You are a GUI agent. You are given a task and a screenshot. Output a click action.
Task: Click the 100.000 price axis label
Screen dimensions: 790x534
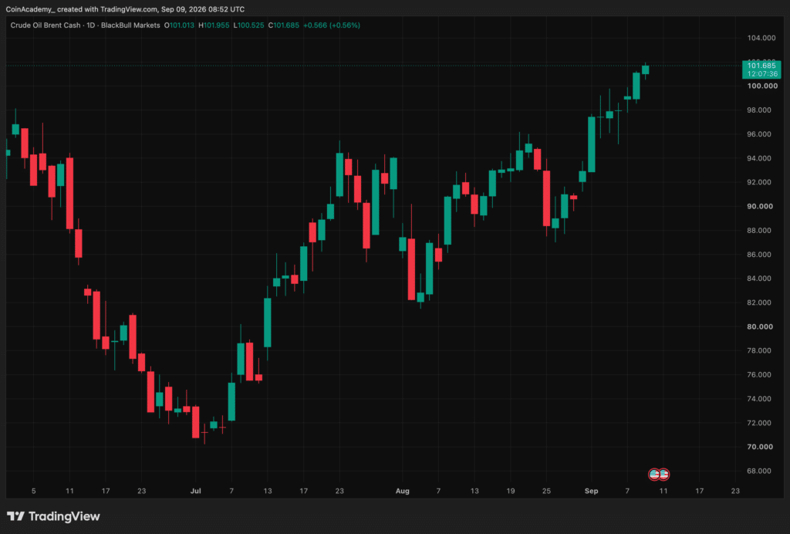pos(762,86)
